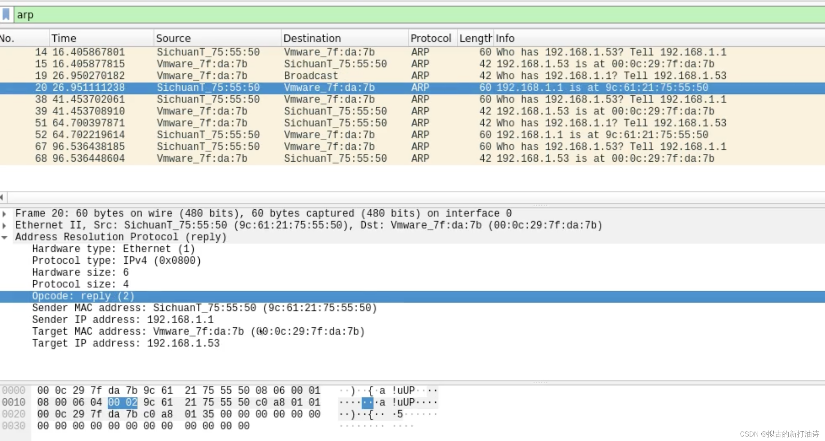Click the left arrow of the horizontal scrollbar
The image size is (825, 441).
tap(2, 197)
